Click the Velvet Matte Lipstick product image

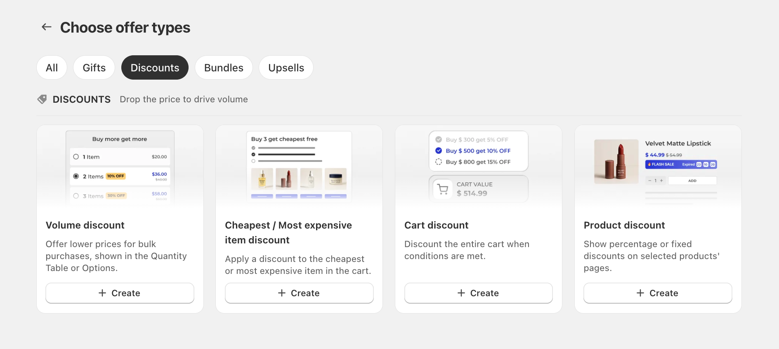pyautogui.click(x=616, y=162)
